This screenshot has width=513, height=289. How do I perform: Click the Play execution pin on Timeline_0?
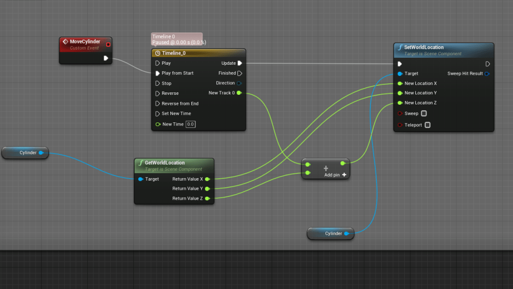(x=157, y=63)
